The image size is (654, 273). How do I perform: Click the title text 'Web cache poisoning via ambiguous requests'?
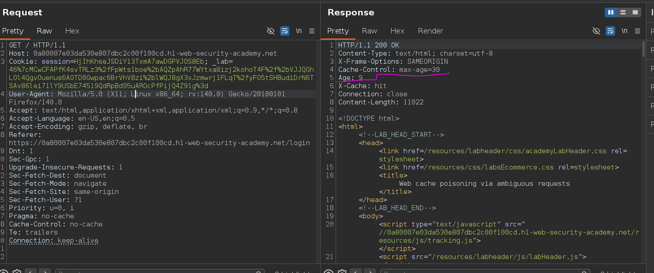click(485, 184)
